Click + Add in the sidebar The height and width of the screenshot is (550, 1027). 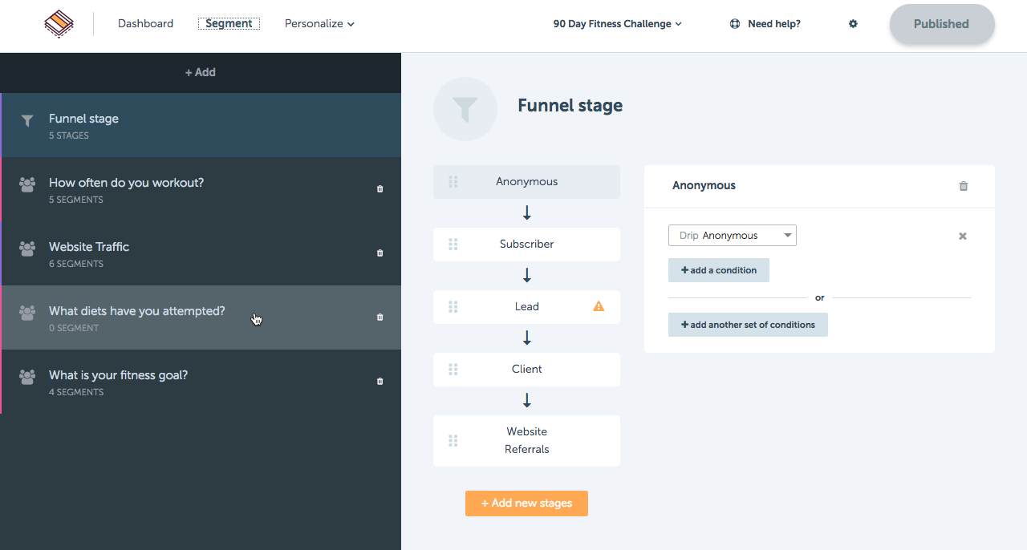coord(201,72)
